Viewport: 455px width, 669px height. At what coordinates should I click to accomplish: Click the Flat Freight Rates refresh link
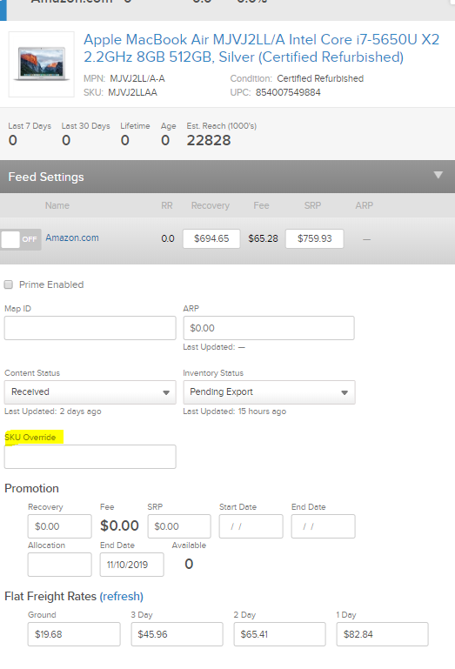122,596
